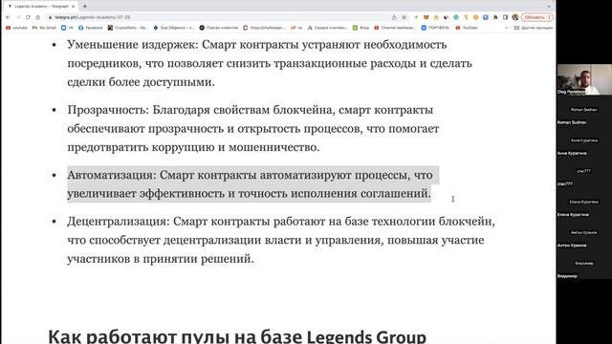The width and height of the screenshot is (612, 344).
Task: Reload the page with the refresh icon
Action: pyautogui.click(x=28, y=17)
